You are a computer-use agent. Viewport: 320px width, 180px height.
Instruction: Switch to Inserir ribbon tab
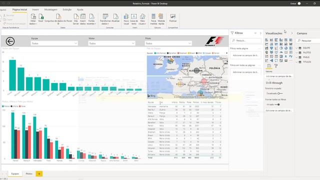click(35, 9)
